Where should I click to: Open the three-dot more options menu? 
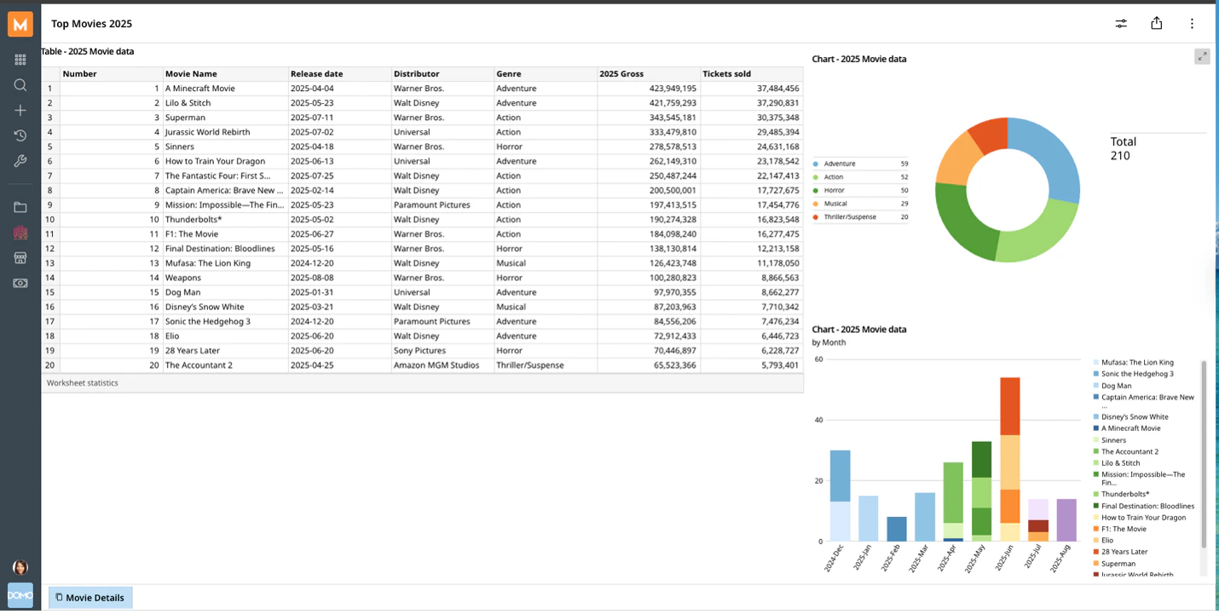[1192, 24]
